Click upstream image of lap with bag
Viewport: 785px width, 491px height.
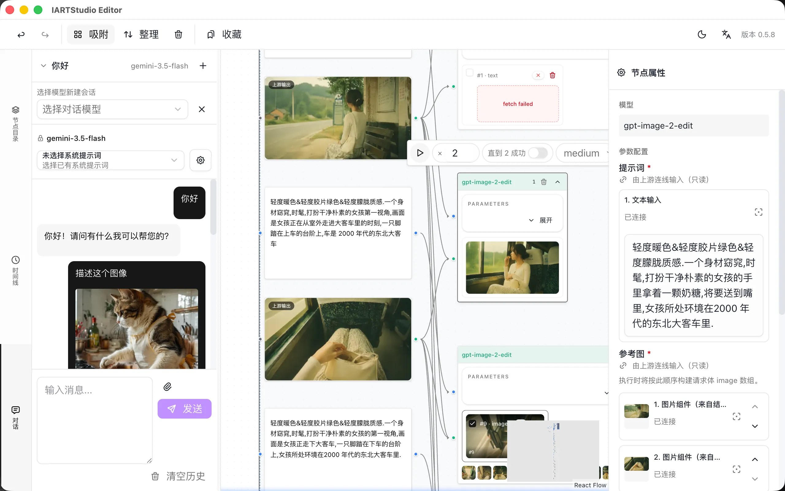coord(338,339)
